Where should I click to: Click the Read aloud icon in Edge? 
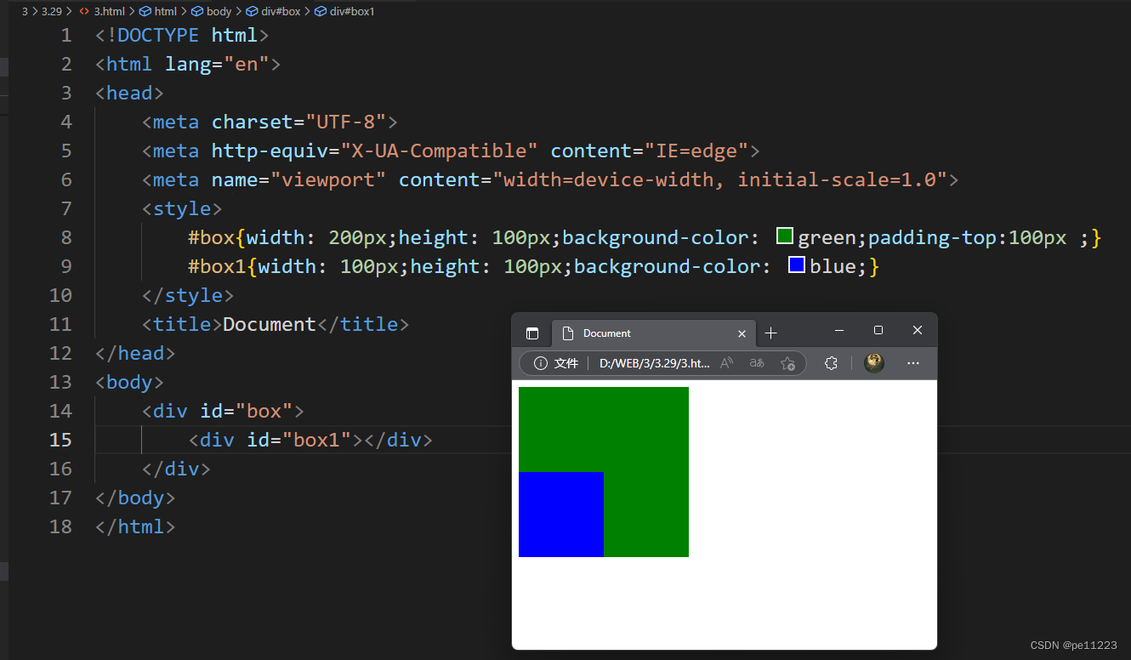pyautogui.click(x=726, y=363)
